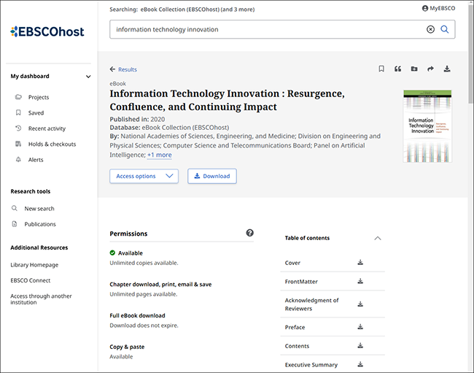Download the Preface chapter
The width and height of the screenshot is (474, 373).
[x=360, y=327]
